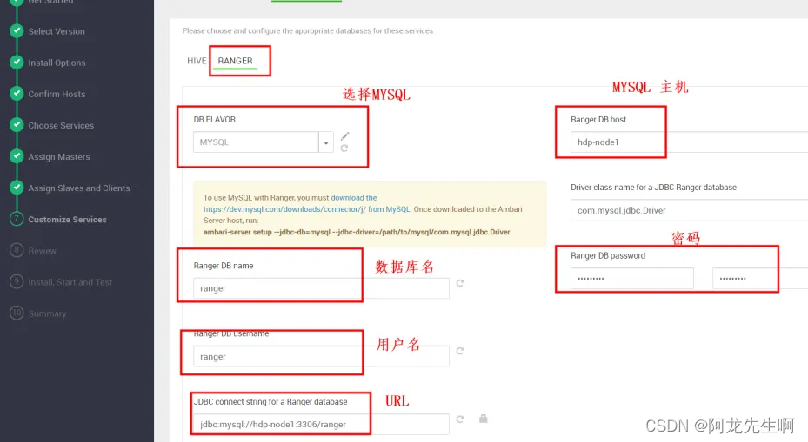Click the Choose Services step checkmark icon
Screen dimensions: 808x442
tap(17, 125)
